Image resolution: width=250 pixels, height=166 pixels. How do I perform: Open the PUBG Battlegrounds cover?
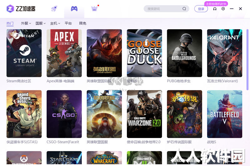[x=184, y=53]
